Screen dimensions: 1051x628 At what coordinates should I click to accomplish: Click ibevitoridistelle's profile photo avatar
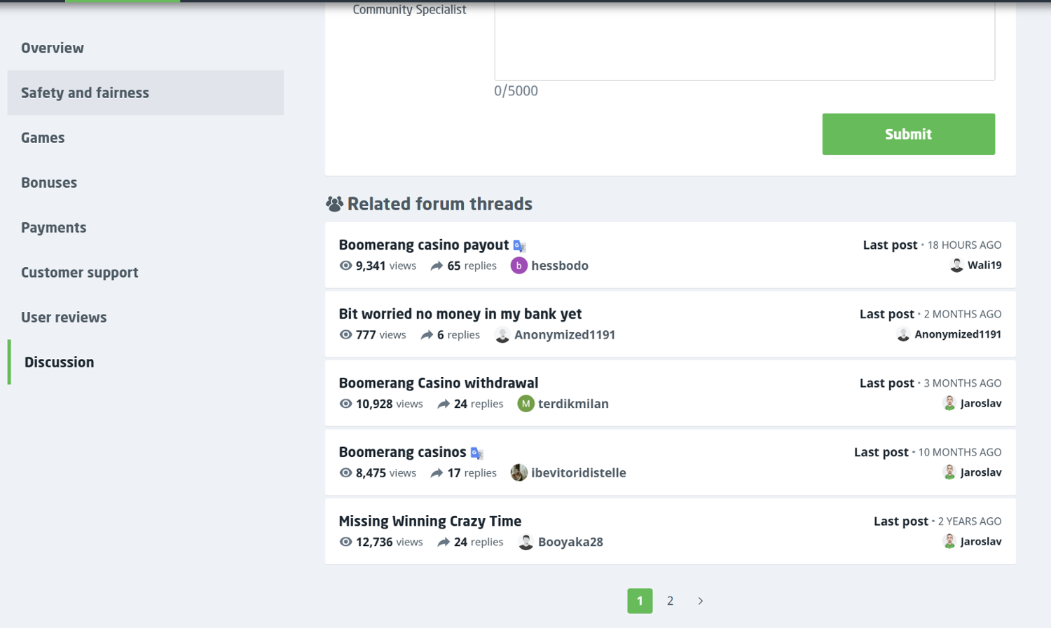click(x=518, y=473)
